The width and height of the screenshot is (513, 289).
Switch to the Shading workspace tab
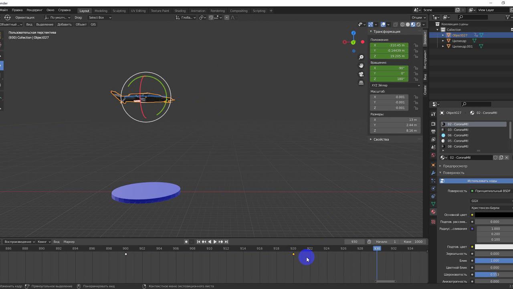click(180, 11)
